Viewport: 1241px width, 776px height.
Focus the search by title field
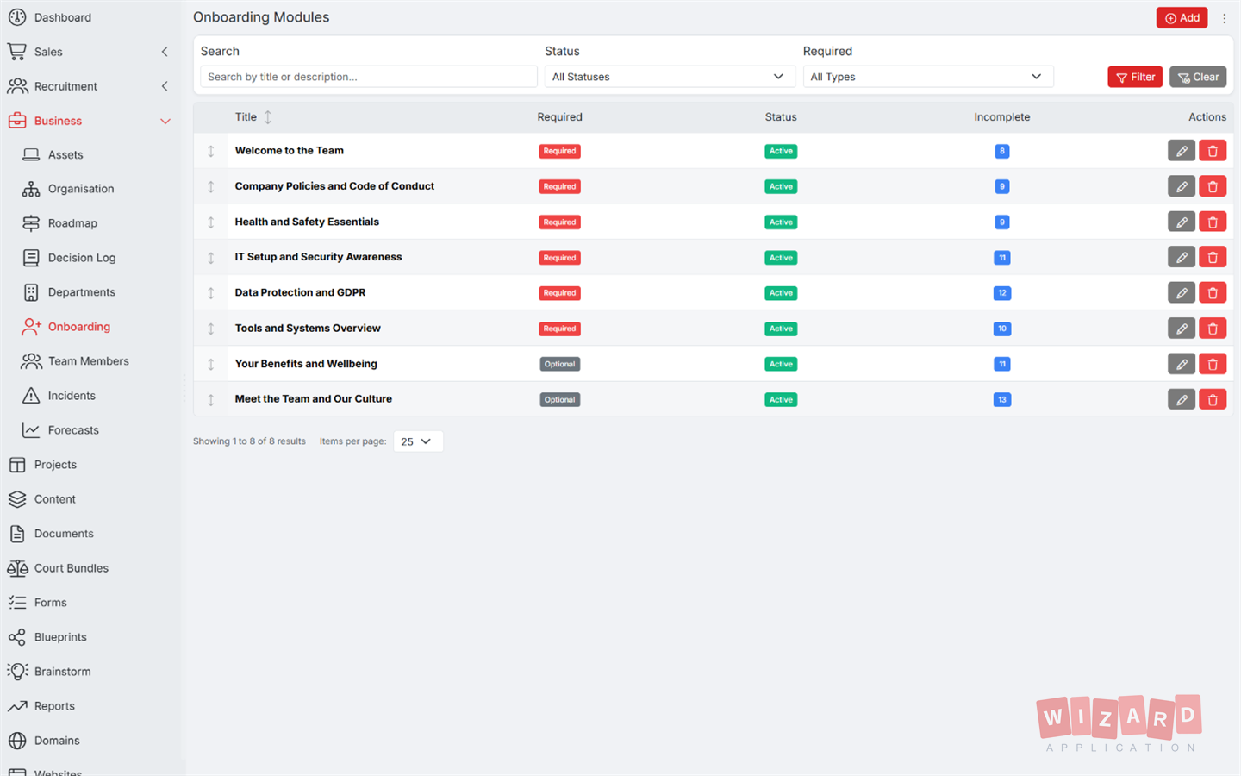368,77
